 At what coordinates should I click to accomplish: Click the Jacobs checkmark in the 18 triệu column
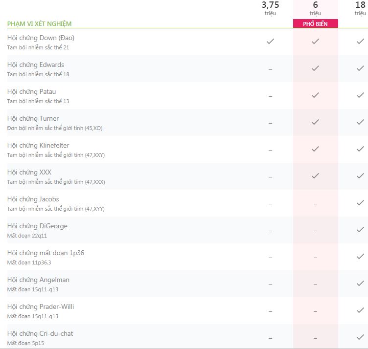(x=360, y=203)
